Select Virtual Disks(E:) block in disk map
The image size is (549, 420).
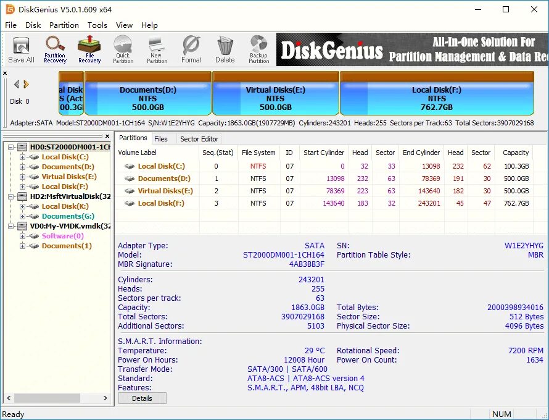click(x=276, y=93)
